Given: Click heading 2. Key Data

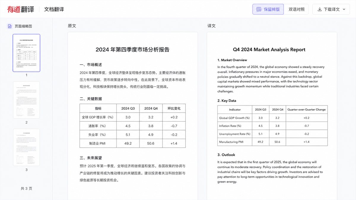Looking at the screenshot, I should 227,101.
